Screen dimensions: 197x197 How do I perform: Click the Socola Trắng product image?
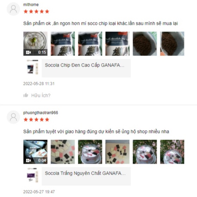click(33, 175)
